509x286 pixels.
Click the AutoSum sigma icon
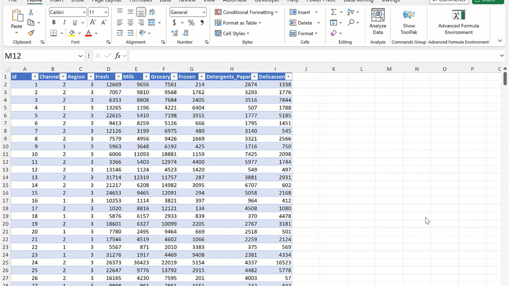(x=334, y=12)
